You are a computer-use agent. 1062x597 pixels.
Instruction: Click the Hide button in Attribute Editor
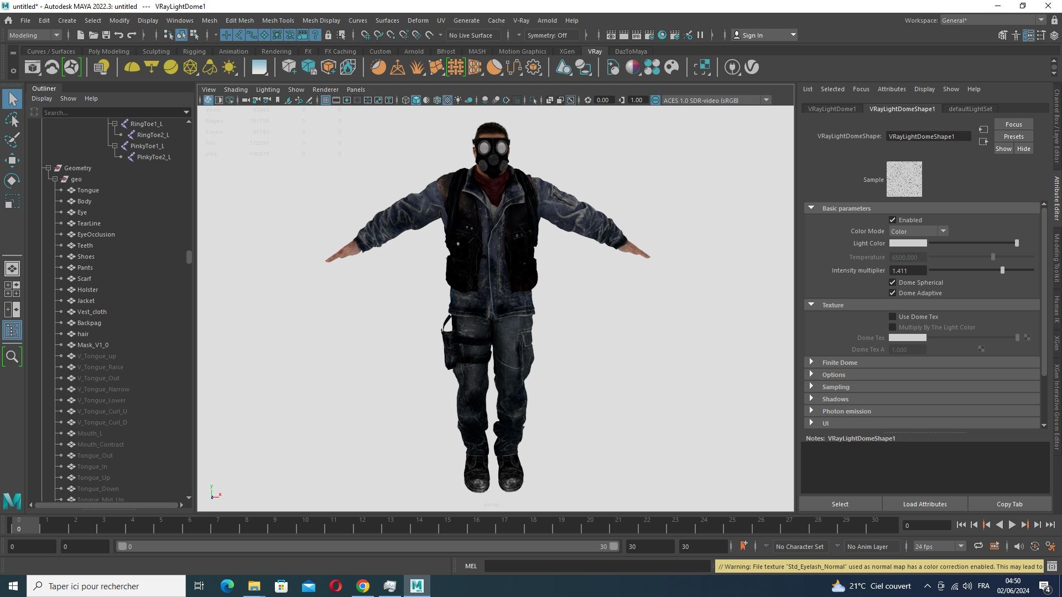[1024, 149]
